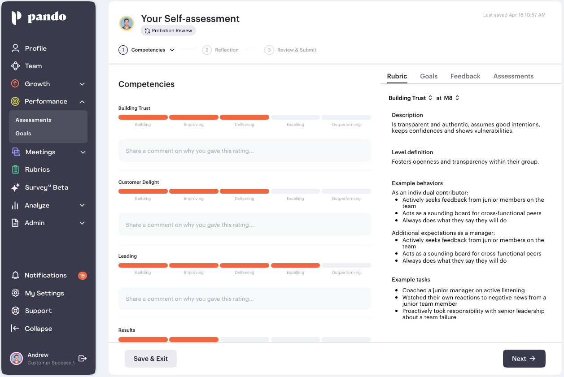Screen dimensions: 564x377
Task: Click Andrew's avatar in sidebar footer
Action: pos(17,358)
